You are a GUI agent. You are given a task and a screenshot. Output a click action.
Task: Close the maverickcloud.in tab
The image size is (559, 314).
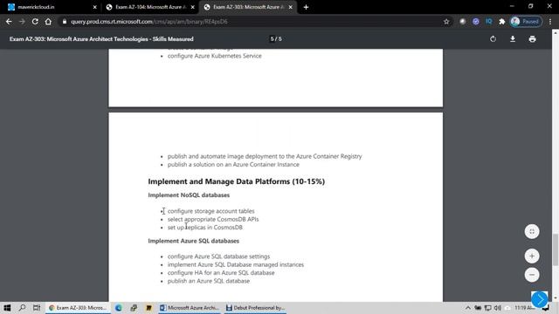coord(95,7)
